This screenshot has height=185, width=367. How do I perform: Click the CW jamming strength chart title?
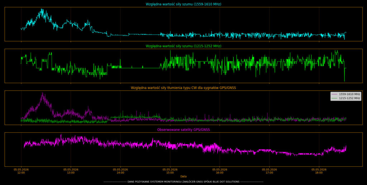(183, 88)
